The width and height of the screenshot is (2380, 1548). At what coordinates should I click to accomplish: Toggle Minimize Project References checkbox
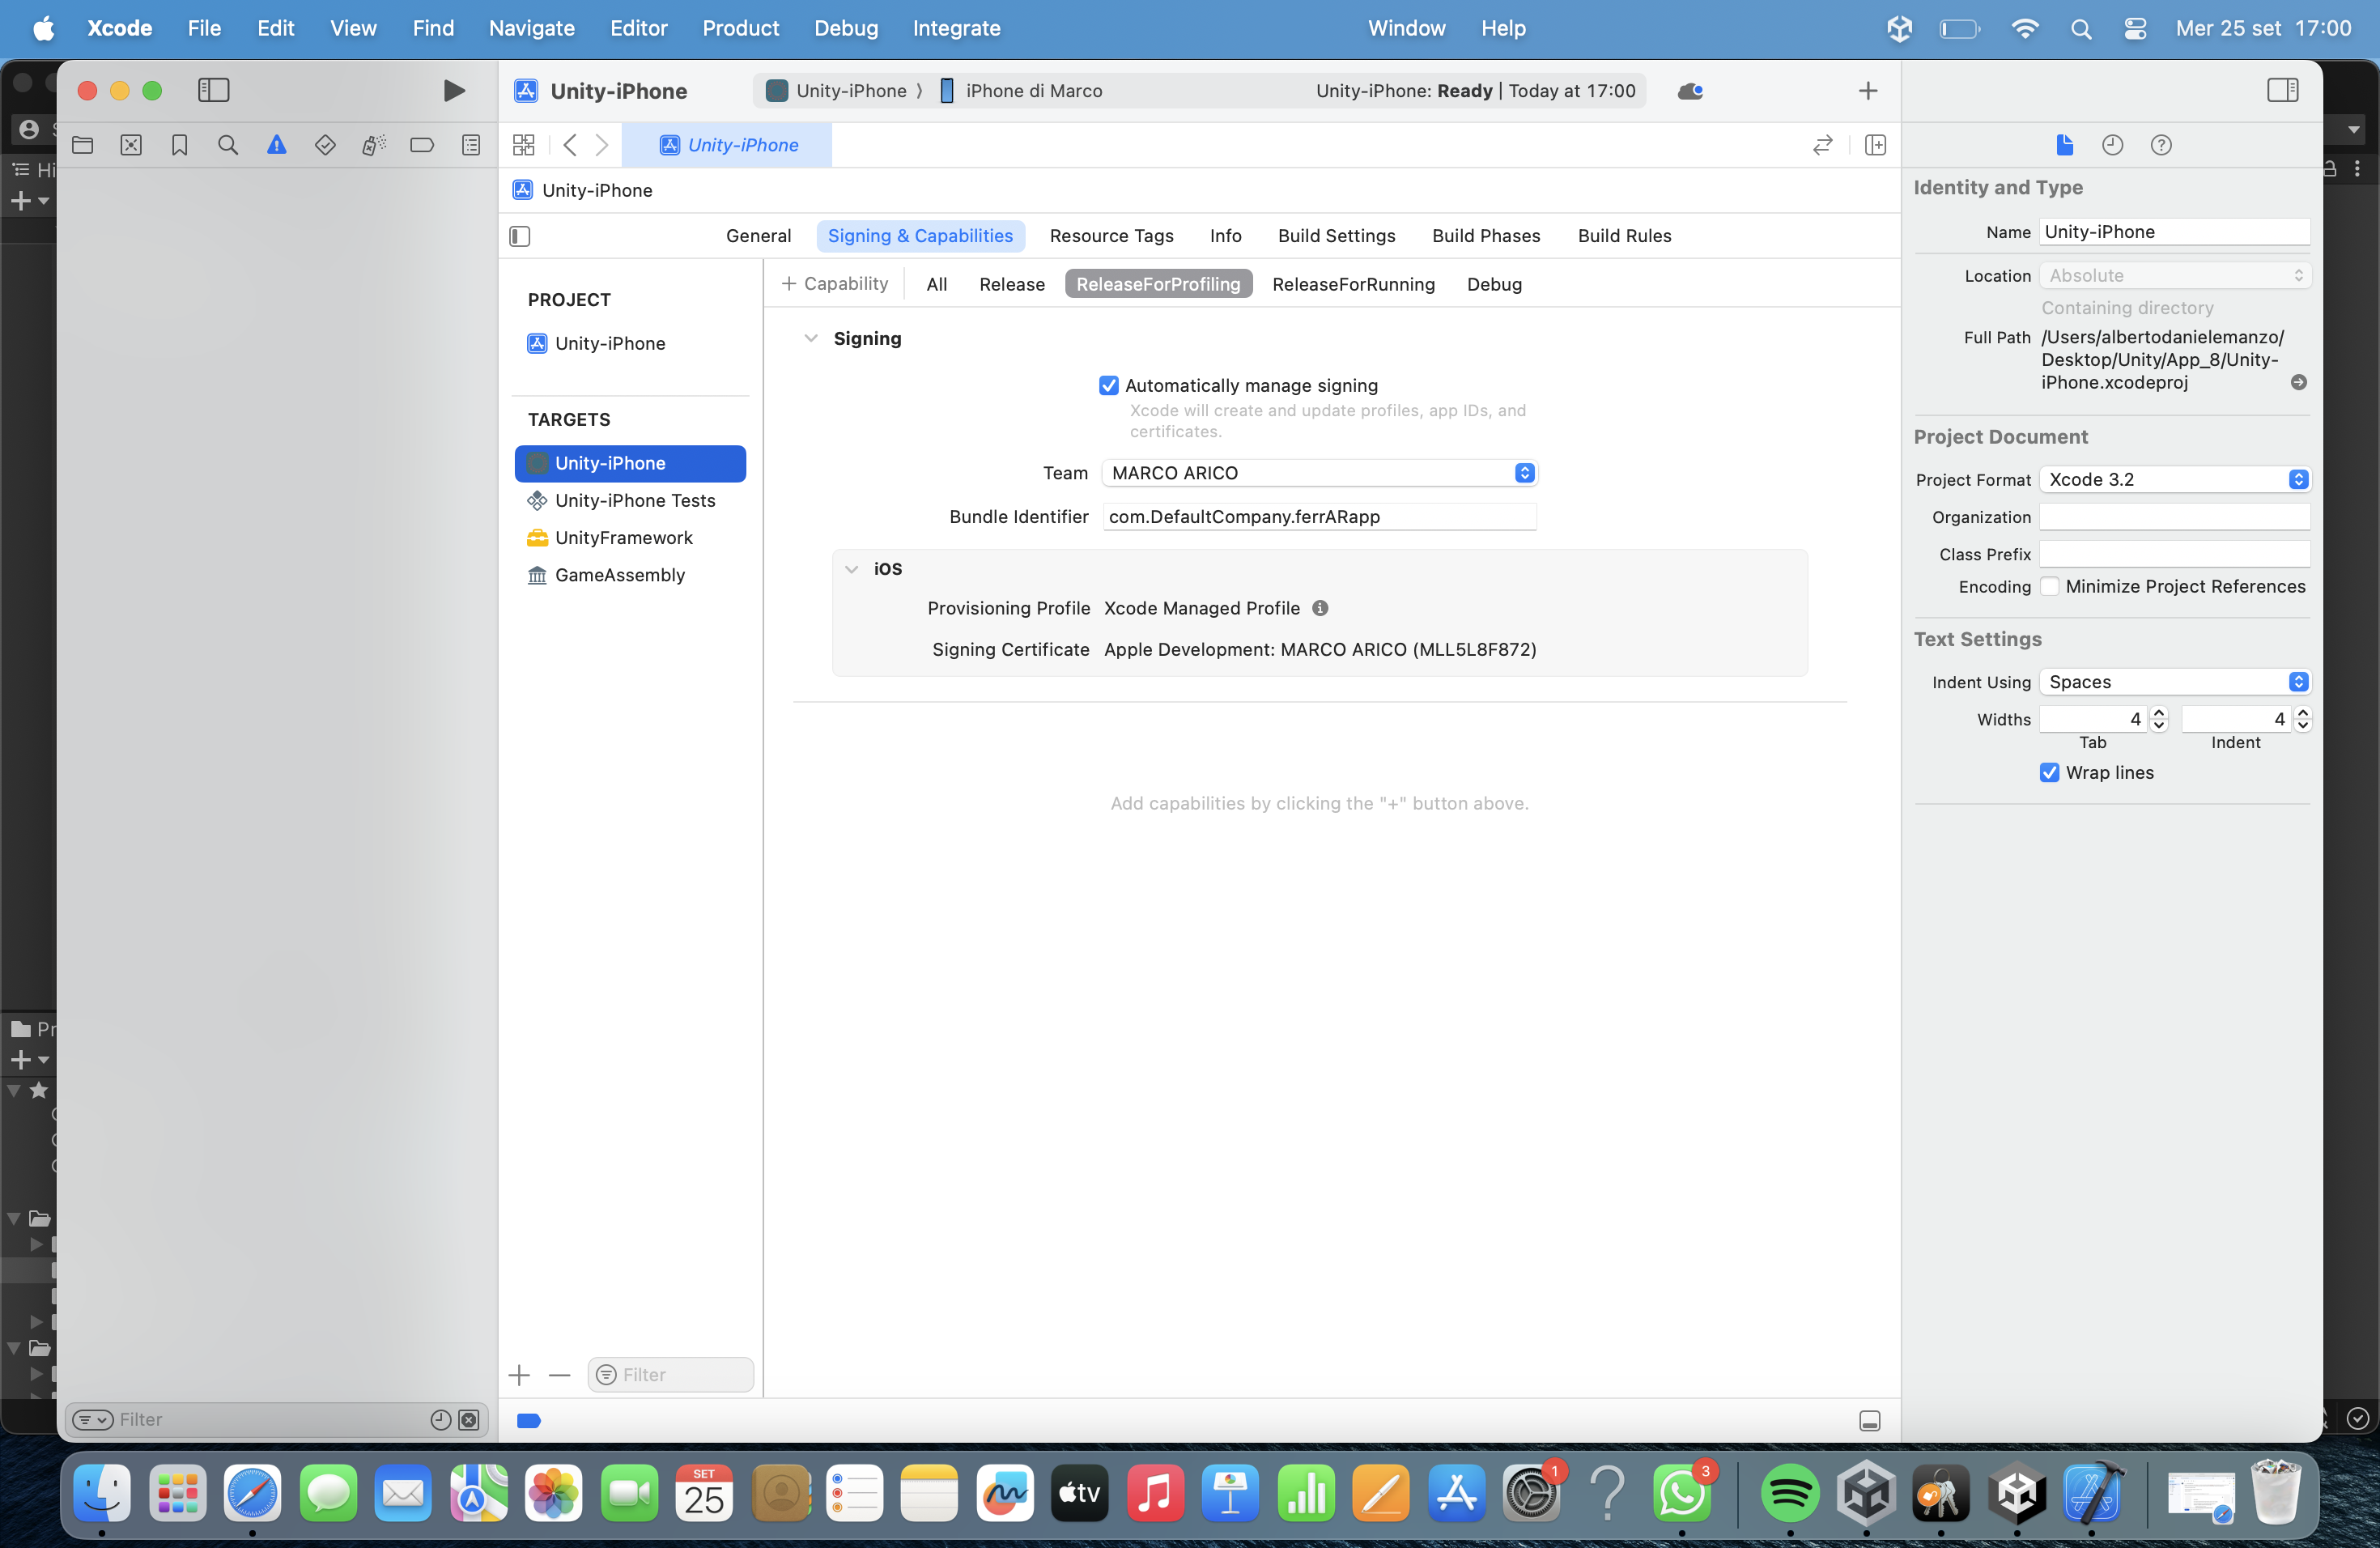[x=2050, y=587]
